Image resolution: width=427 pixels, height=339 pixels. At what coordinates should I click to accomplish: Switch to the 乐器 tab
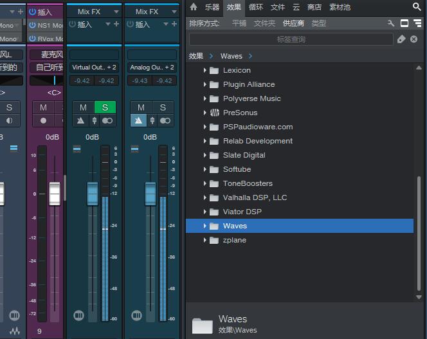coord(212,7)
